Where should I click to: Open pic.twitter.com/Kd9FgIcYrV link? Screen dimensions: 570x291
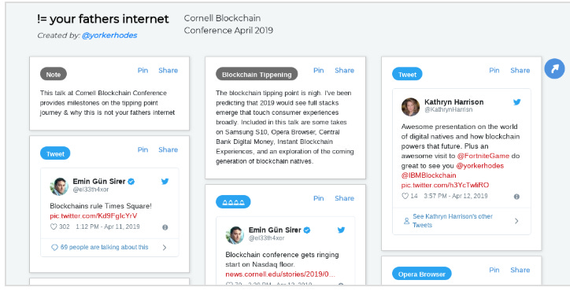pos(94,215)
